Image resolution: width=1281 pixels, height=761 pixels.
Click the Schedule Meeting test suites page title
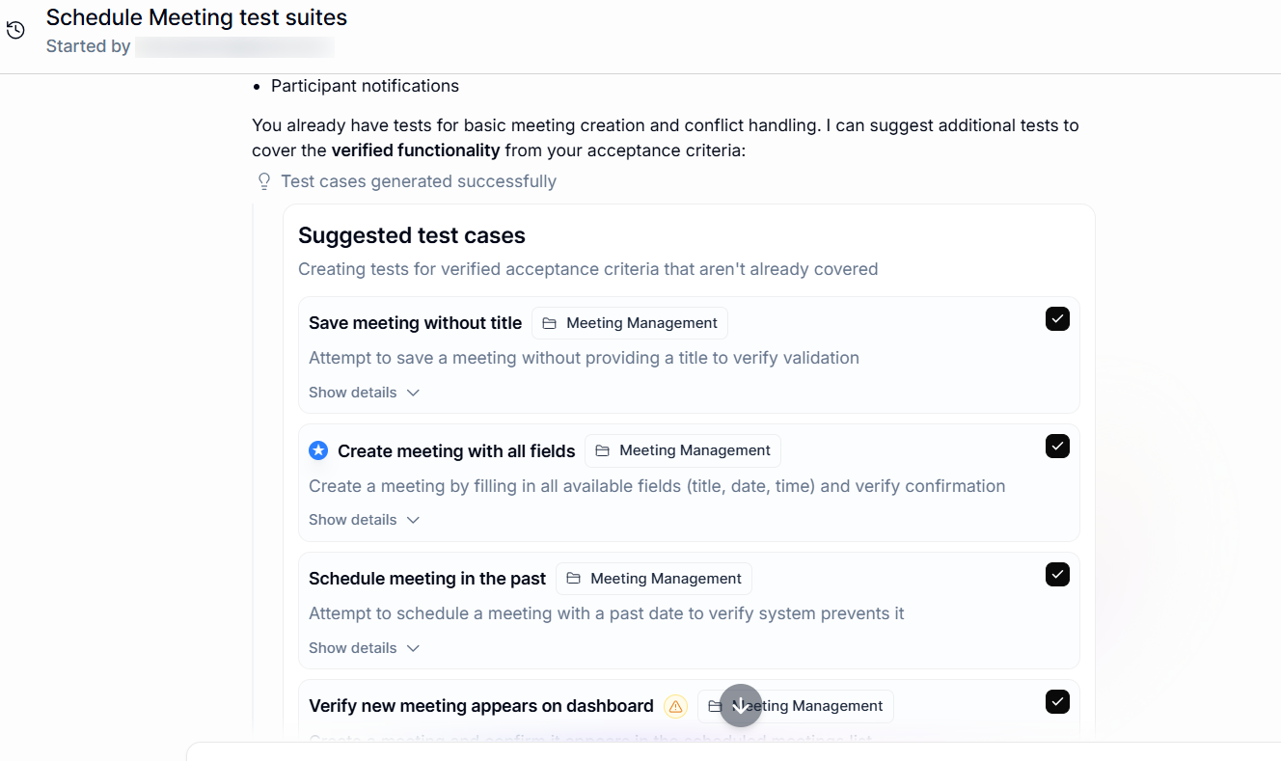click(x=197, y=17)
